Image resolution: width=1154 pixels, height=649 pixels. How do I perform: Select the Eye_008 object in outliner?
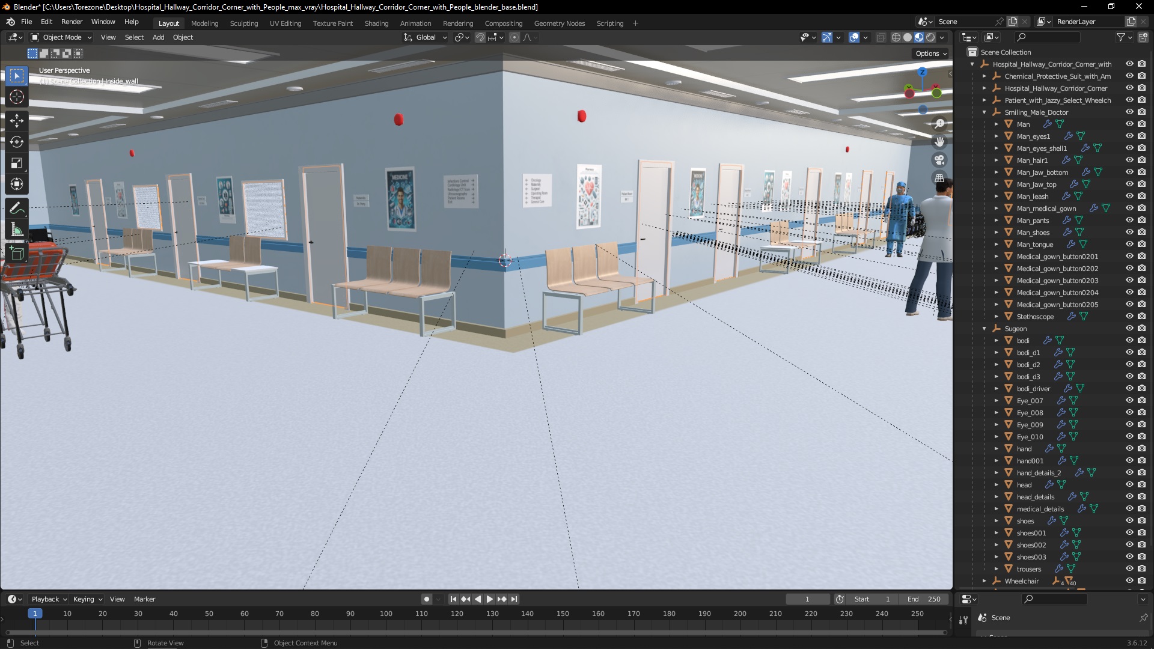click(1030, 413)
